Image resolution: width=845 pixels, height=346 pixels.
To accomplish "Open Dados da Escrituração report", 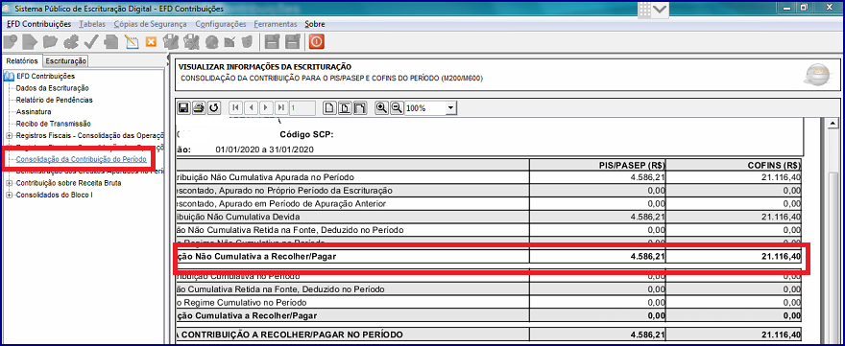I will click(52, 88).
